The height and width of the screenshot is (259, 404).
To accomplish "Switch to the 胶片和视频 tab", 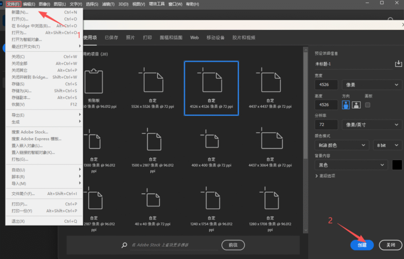I will click(x=244, y=37).
